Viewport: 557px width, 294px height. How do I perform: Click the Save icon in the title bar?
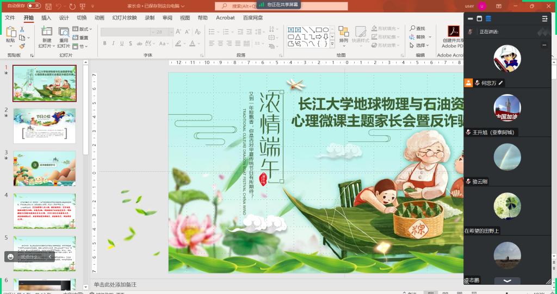(x=48, y=6)
